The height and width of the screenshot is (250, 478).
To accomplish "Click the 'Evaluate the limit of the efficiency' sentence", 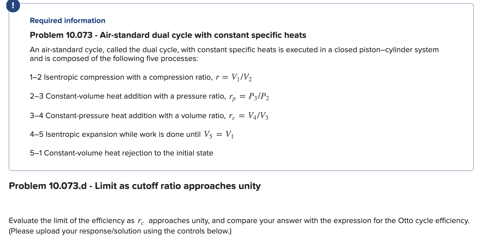I will [x=239, y=221].
